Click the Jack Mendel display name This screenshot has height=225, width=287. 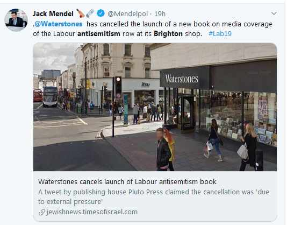click(53, 14)
